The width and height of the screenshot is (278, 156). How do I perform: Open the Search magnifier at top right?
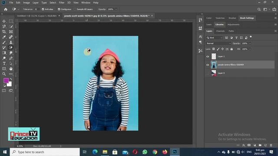tap(259, 9)
